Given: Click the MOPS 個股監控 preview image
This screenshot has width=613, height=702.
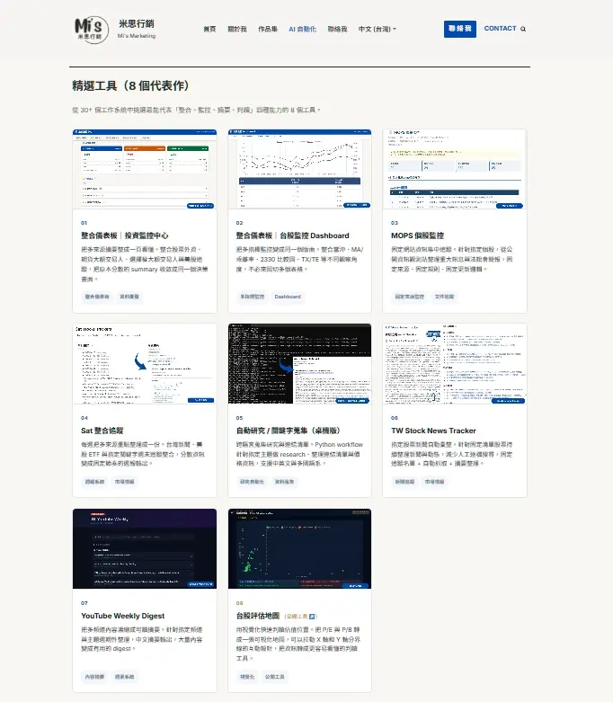Looking at the screenshot, I should coord(455,169).
